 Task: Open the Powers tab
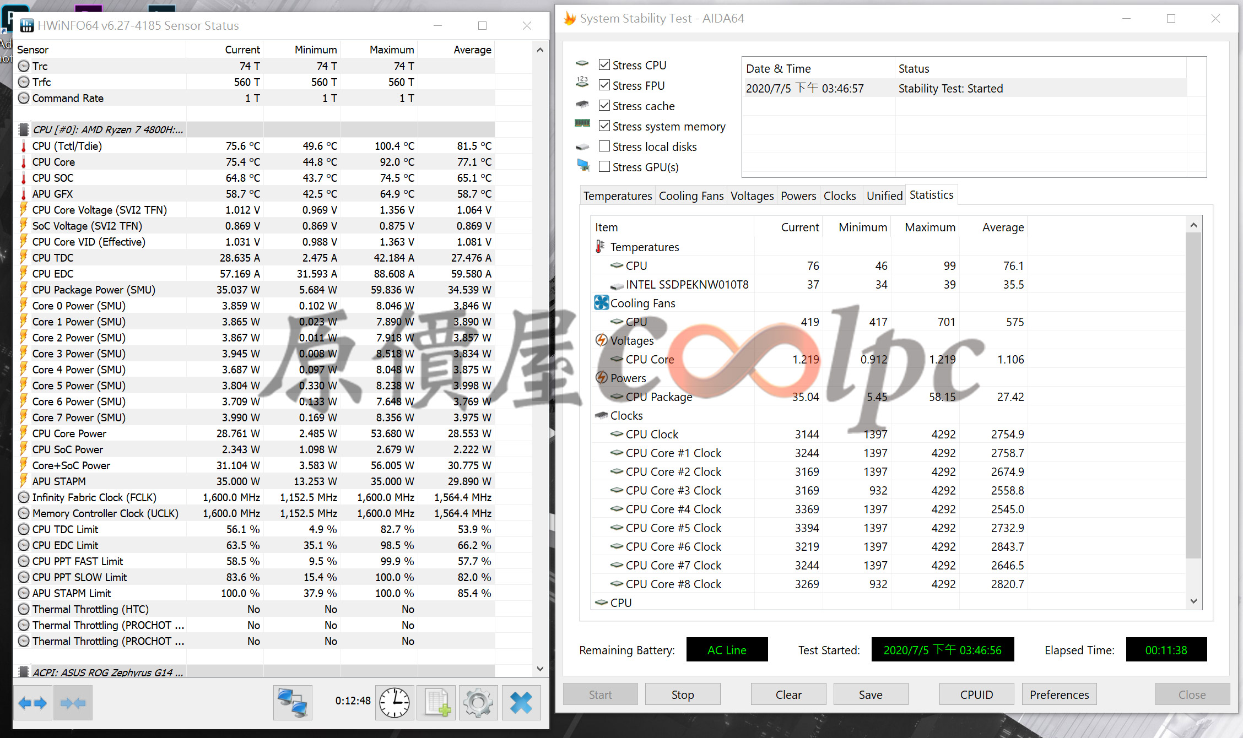798,196
